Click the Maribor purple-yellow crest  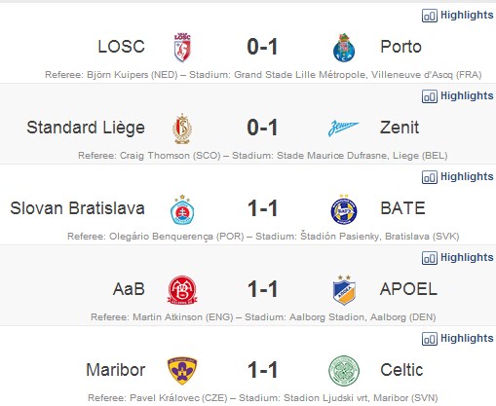[182, 371]
